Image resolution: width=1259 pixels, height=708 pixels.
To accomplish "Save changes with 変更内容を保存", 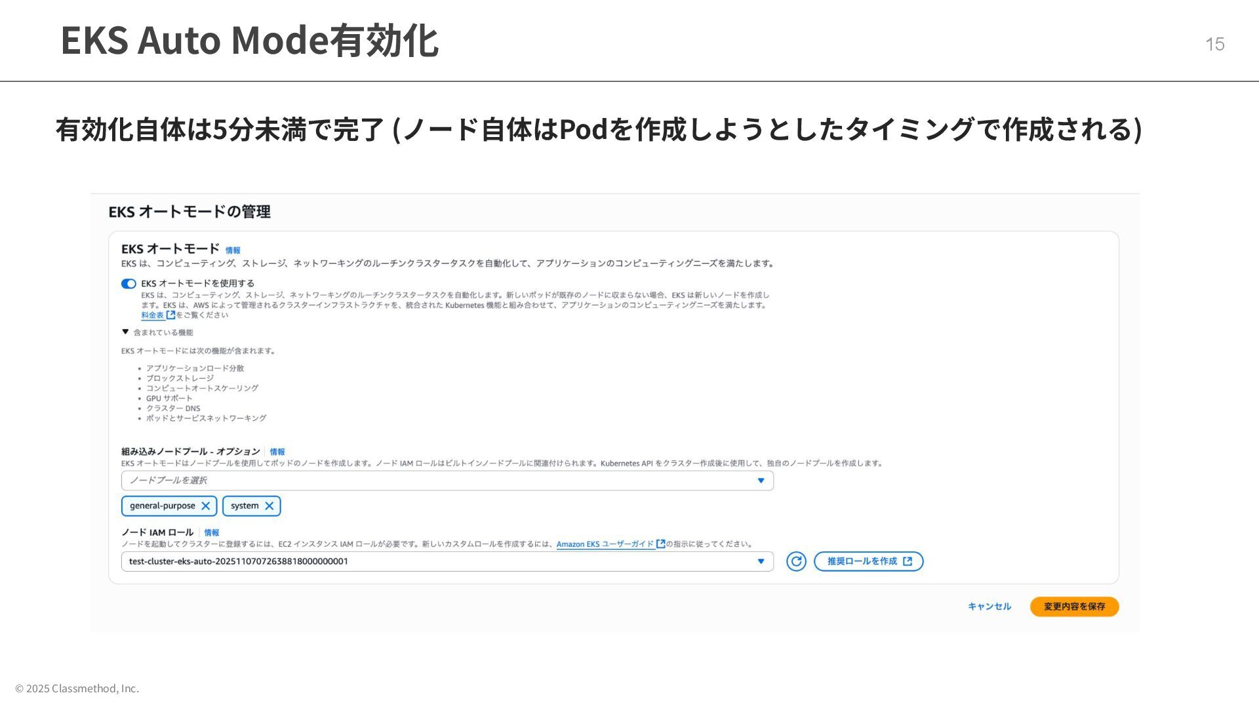I will [x=1074, y=607].
